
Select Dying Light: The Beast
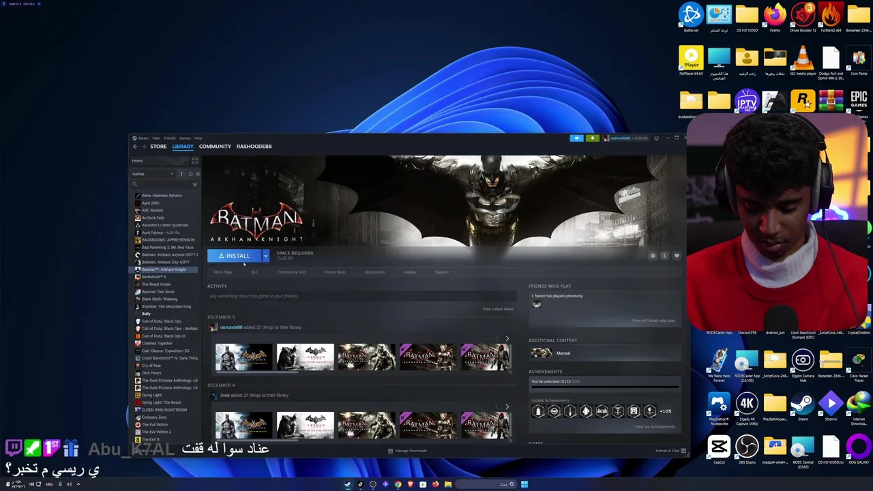tap(161, 402)
